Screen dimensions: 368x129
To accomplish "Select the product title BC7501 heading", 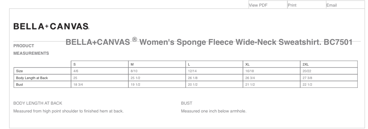I will tap(209, 42).
